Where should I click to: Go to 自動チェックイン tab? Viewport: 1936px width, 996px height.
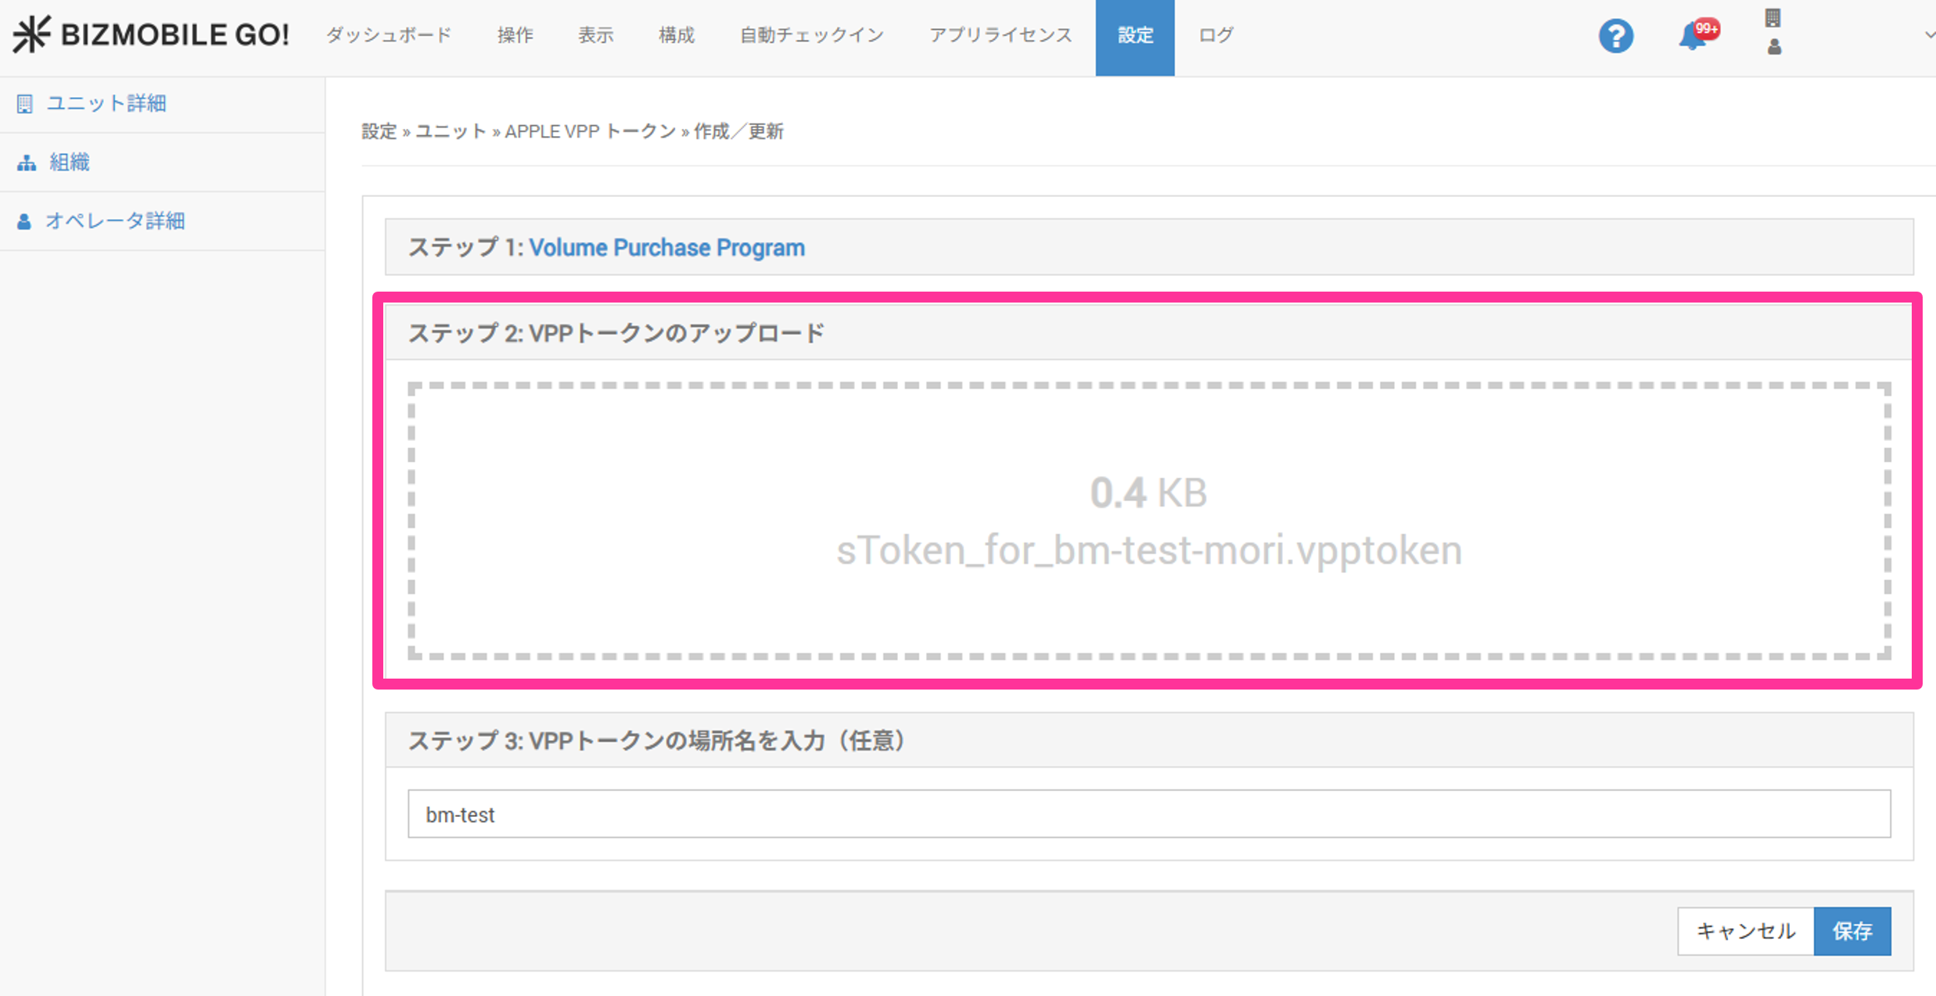[x=811, y=35]
